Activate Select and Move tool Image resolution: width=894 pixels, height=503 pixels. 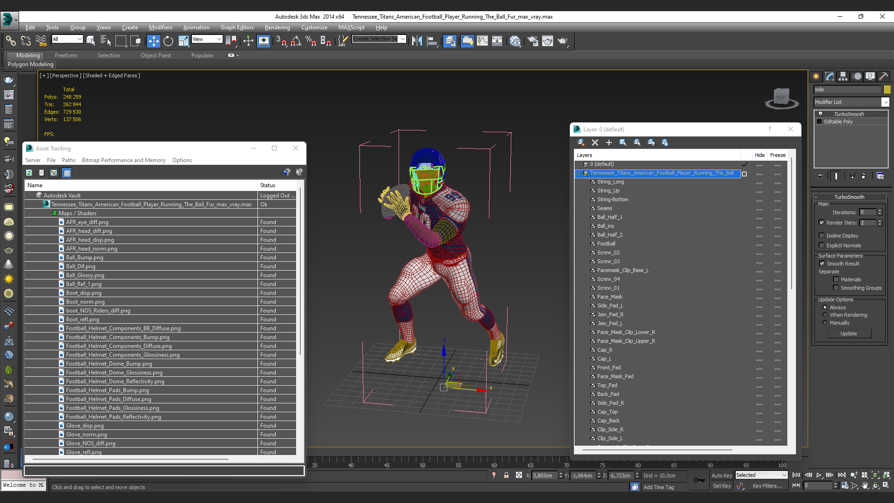[153, 41]
